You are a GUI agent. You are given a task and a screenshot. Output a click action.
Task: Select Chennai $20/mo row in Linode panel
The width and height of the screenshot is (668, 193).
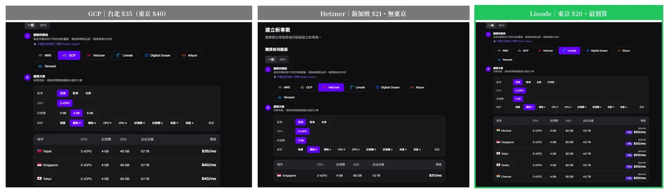pos(571,177)
